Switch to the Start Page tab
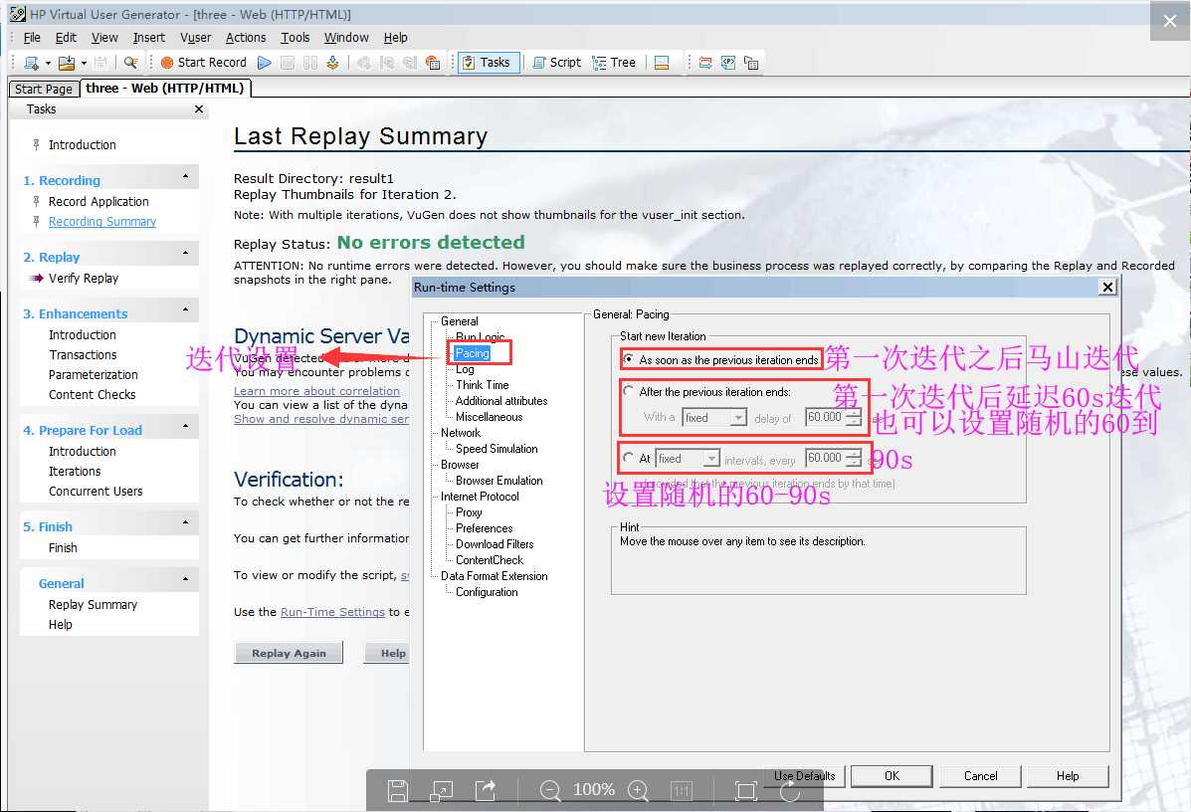Screen dimensions: 1191x812 click(44, 89)
